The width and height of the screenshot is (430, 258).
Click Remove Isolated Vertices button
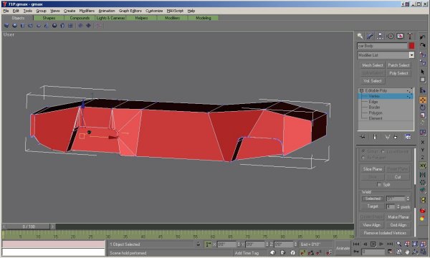[x=385, y=233]
